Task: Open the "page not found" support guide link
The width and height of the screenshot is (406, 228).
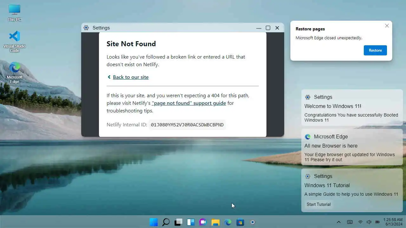Action: (x=189, y=103)
